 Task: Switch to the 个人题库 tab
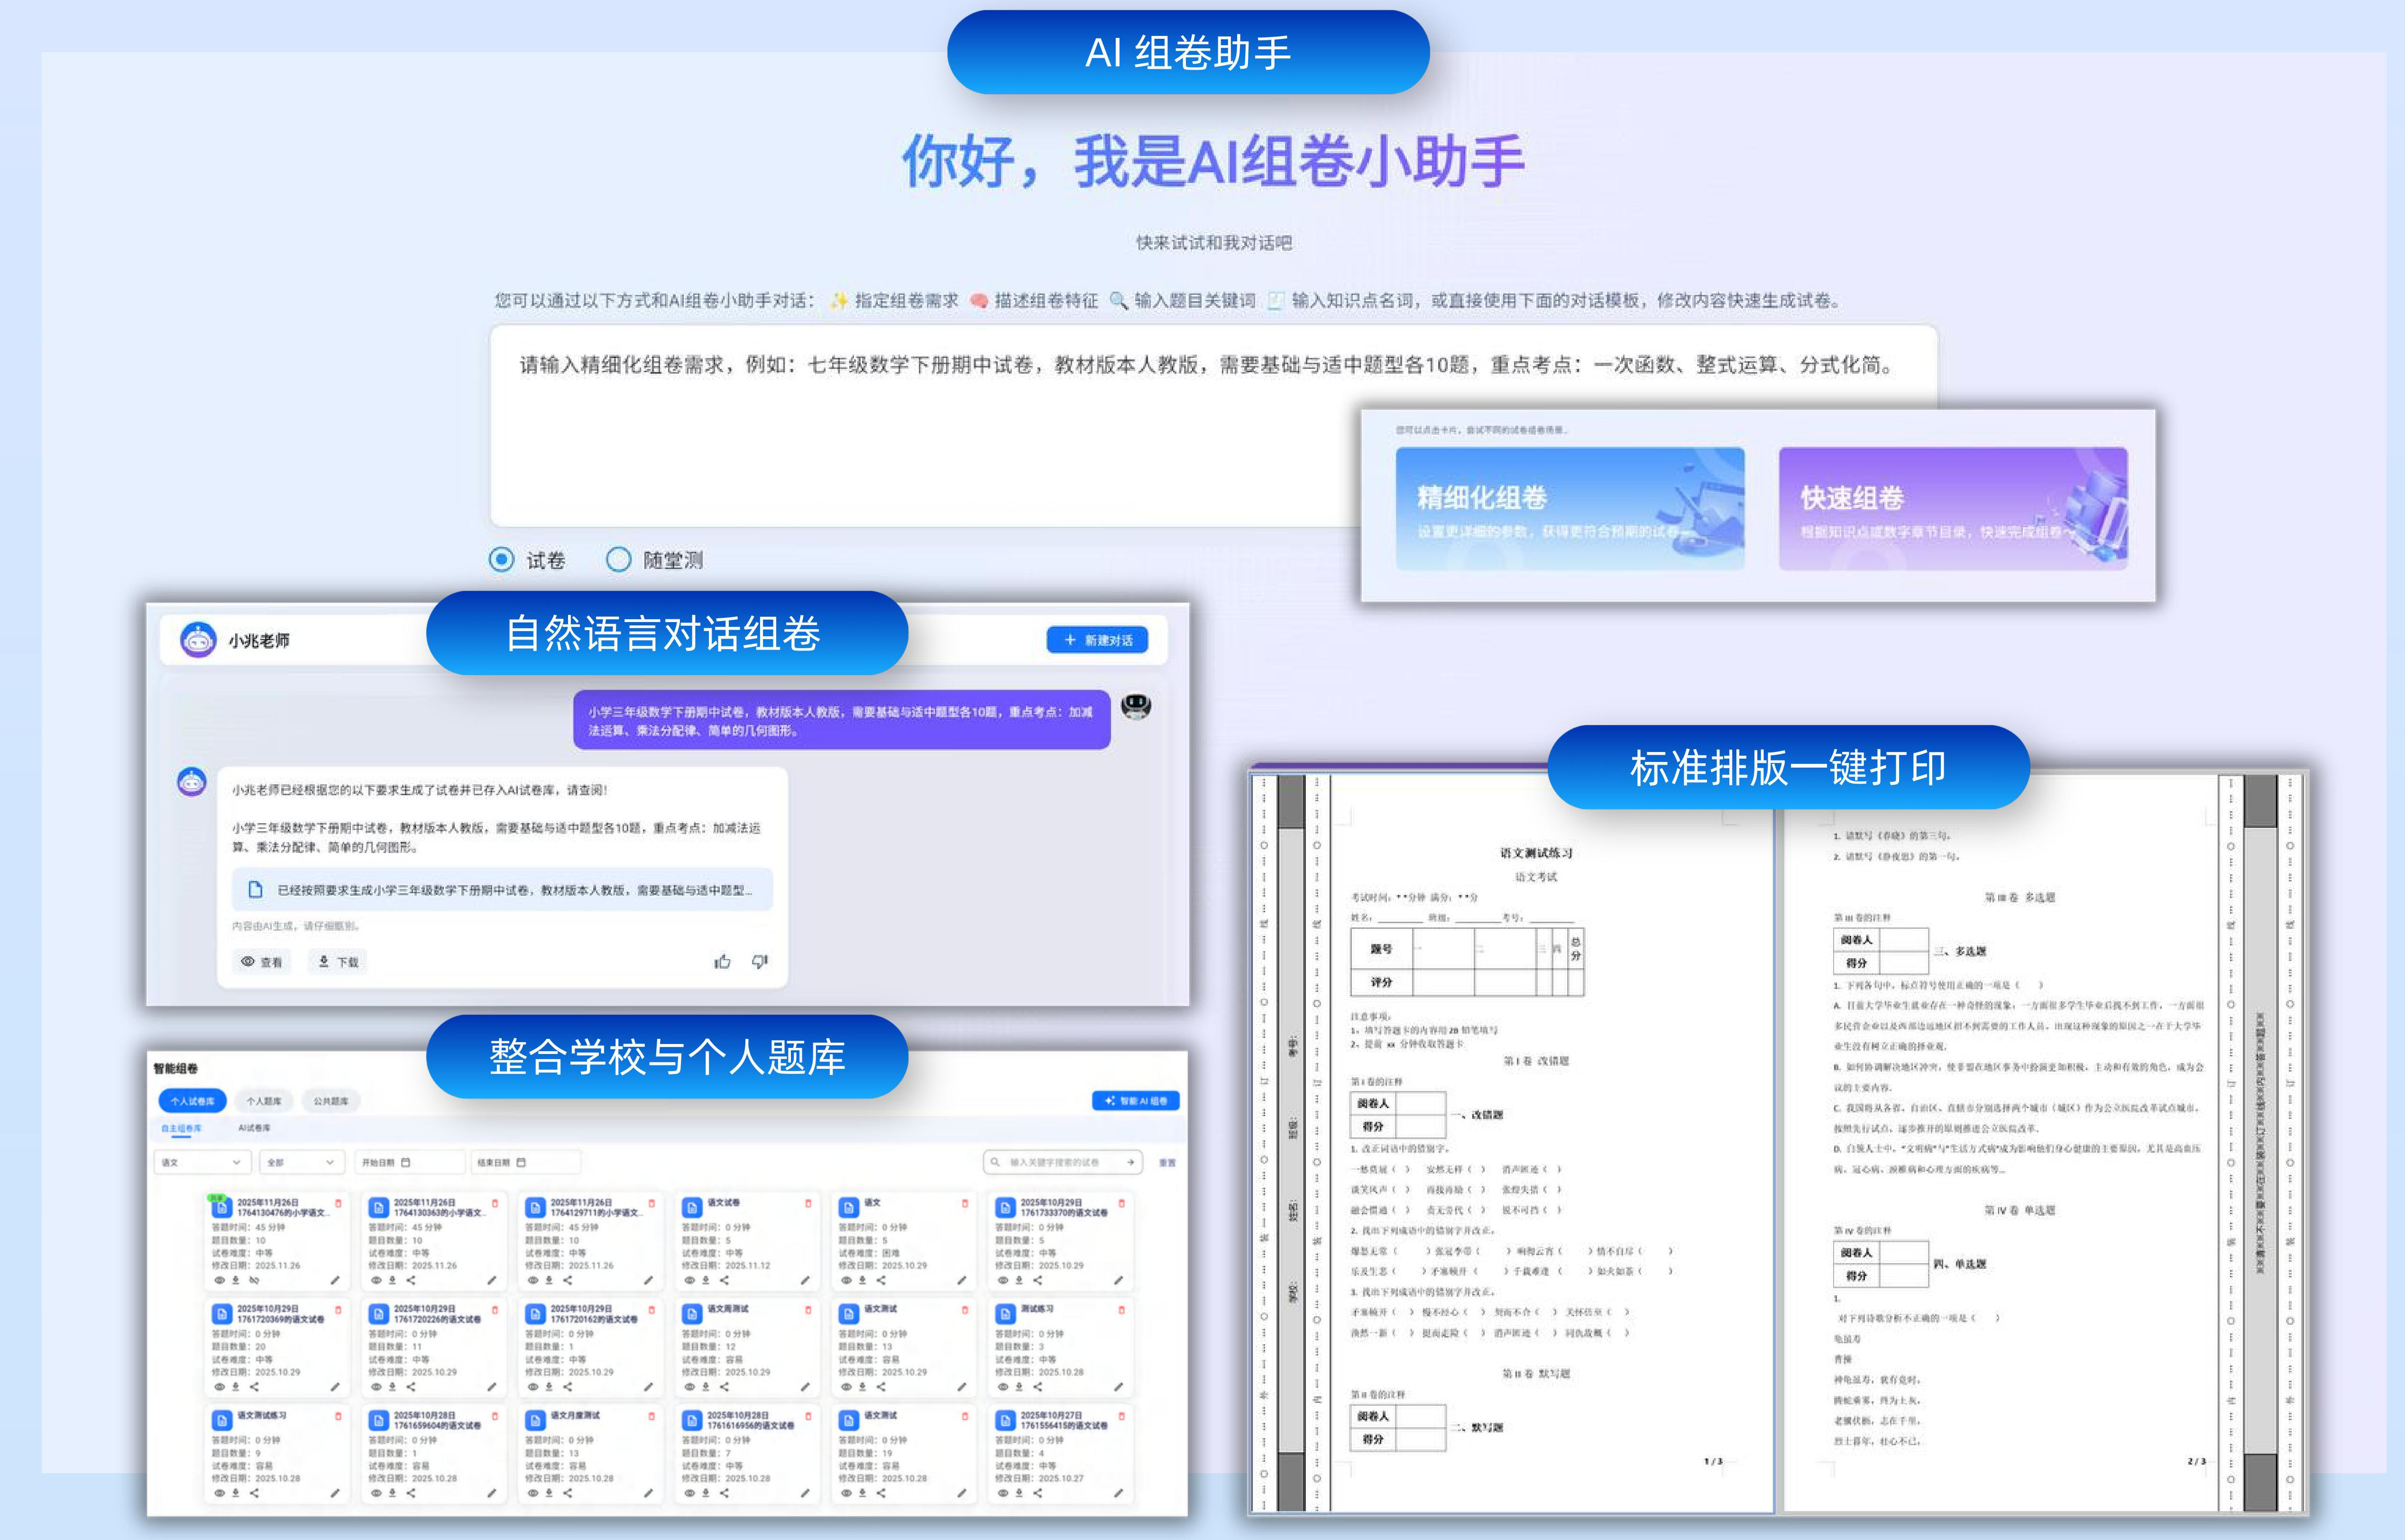point(265,1100)
